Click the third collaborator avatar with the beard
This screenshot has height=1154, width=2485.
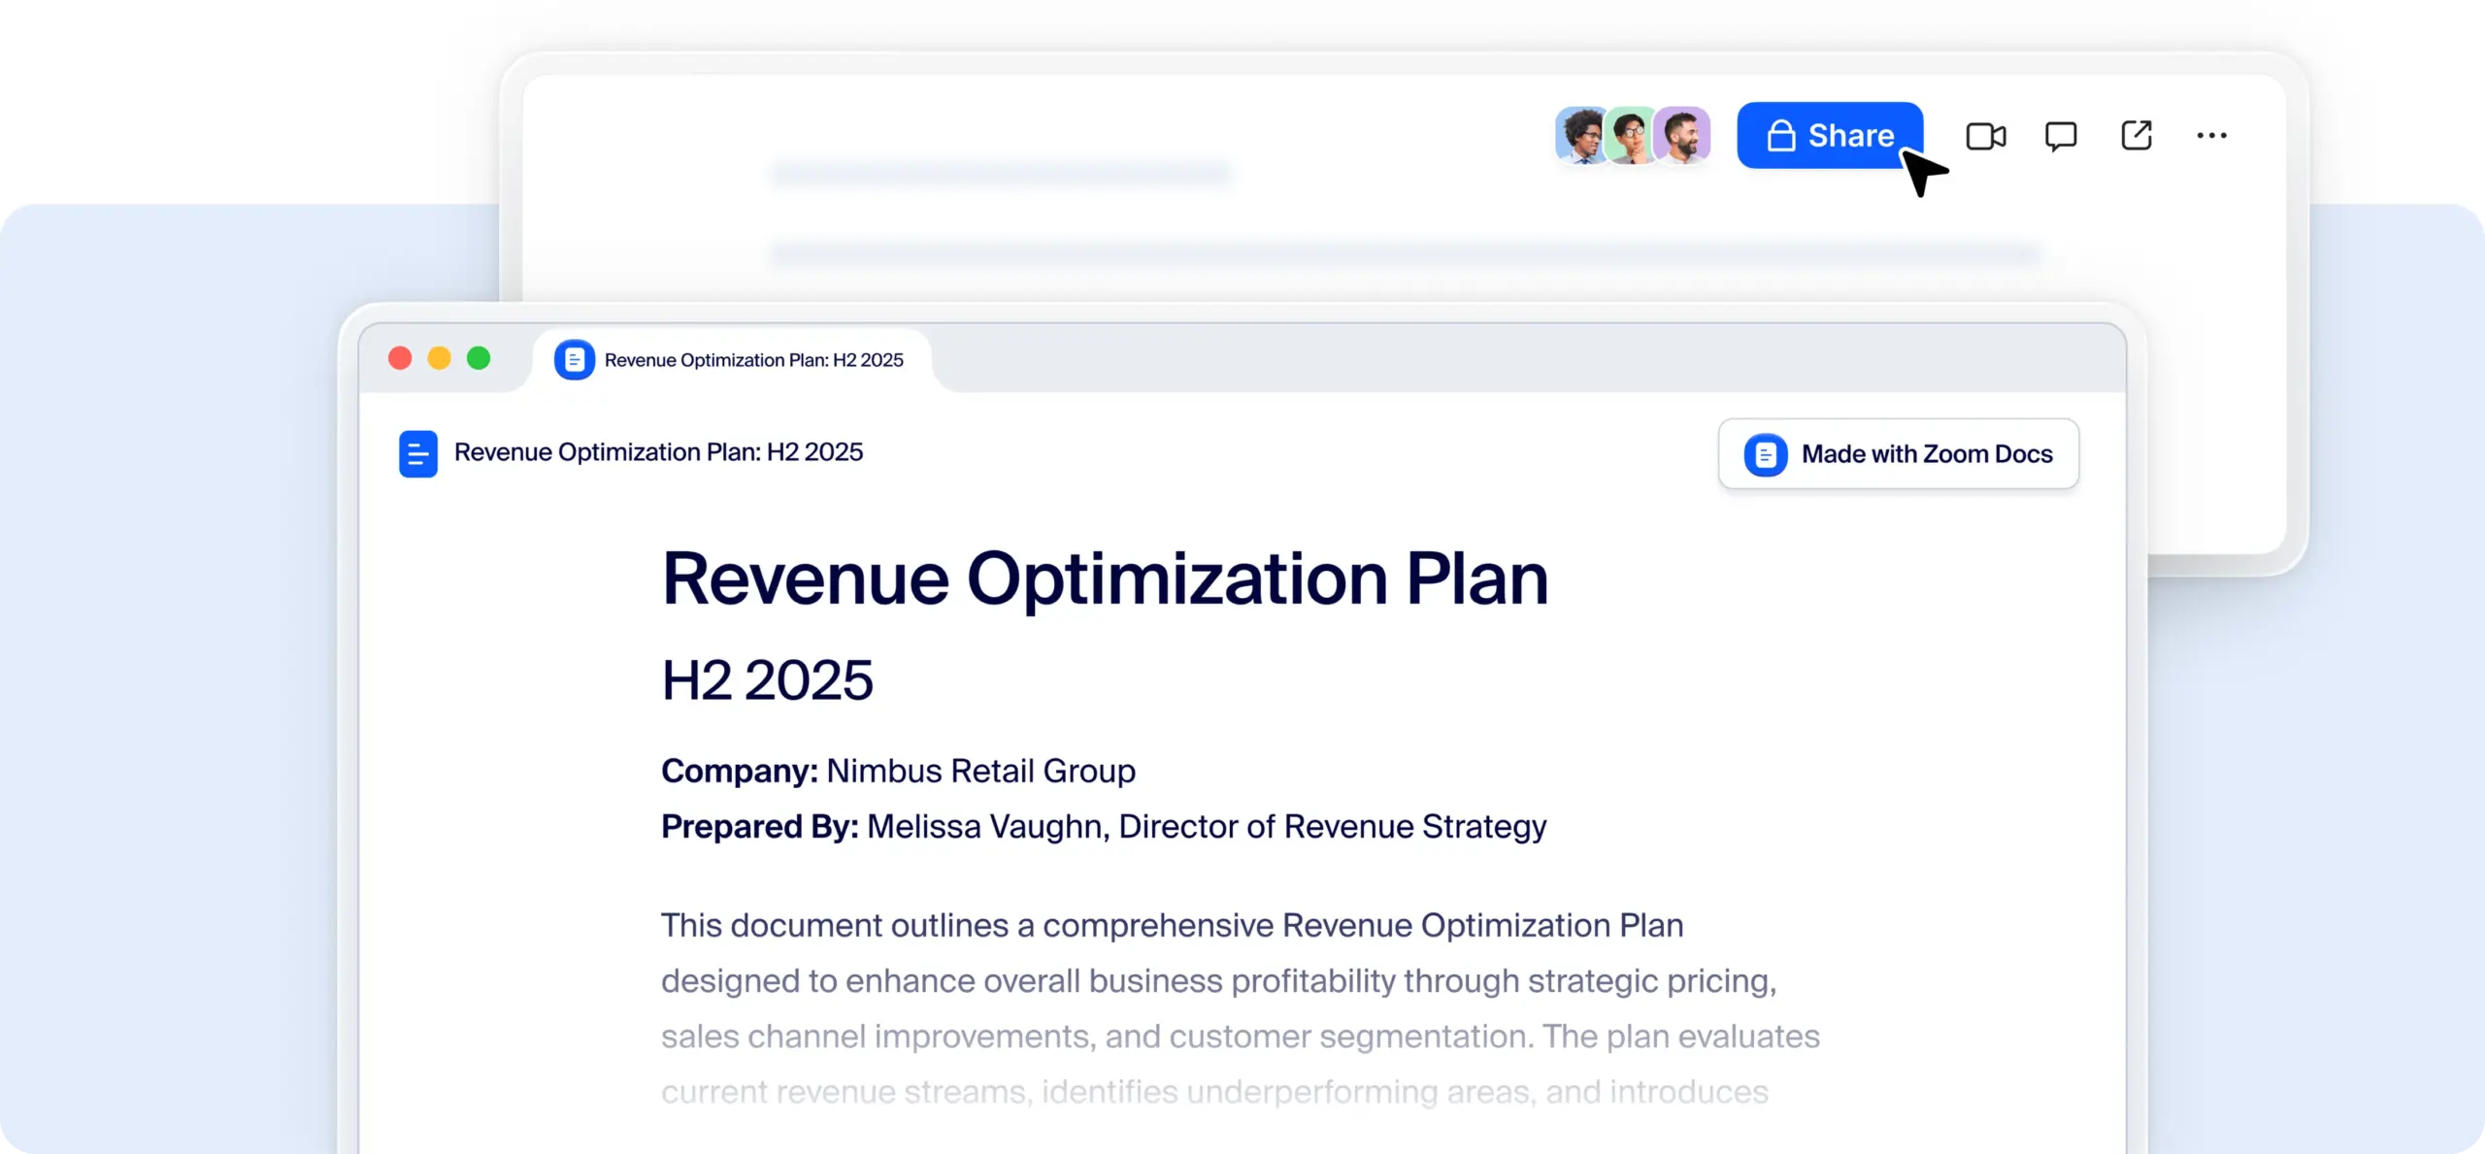[1684, 135]
